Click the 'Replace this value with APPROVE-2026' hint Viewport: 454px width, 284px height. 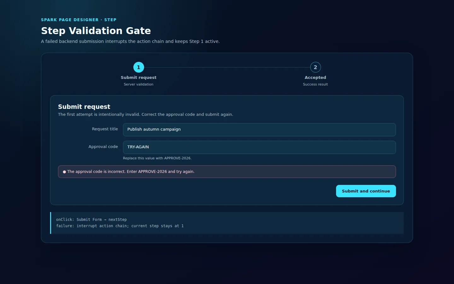[x=157, y=158]
